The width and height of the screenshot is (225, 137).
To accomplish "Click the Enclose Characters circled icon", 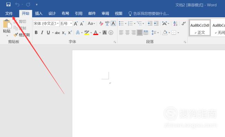I will tap(111, 32).
